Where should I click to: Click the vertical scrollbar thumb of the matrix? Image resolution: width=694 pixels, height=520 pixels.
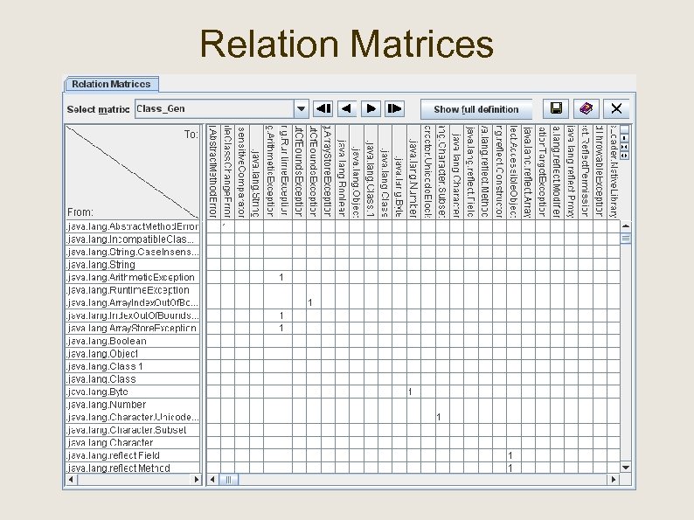(x=626, y=238)
